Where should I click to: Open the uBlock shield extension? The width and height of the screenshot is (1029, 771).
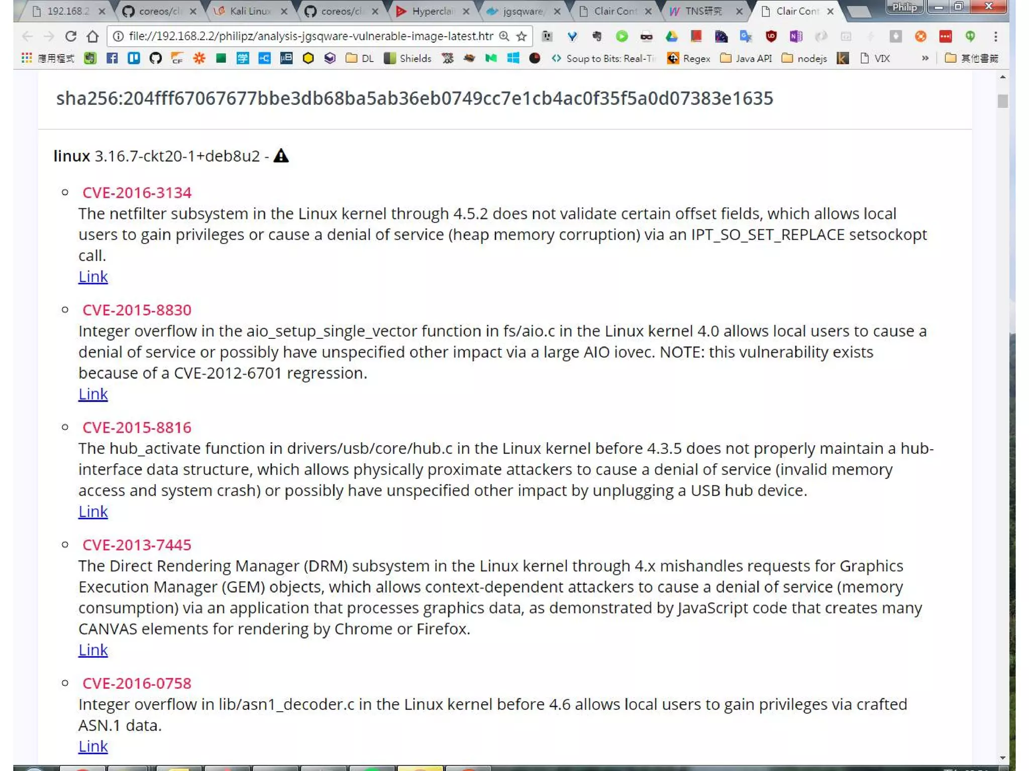771,36
